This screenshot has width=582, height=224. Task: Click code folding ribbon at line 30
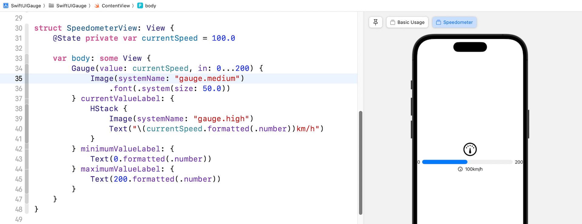[27, 28]
